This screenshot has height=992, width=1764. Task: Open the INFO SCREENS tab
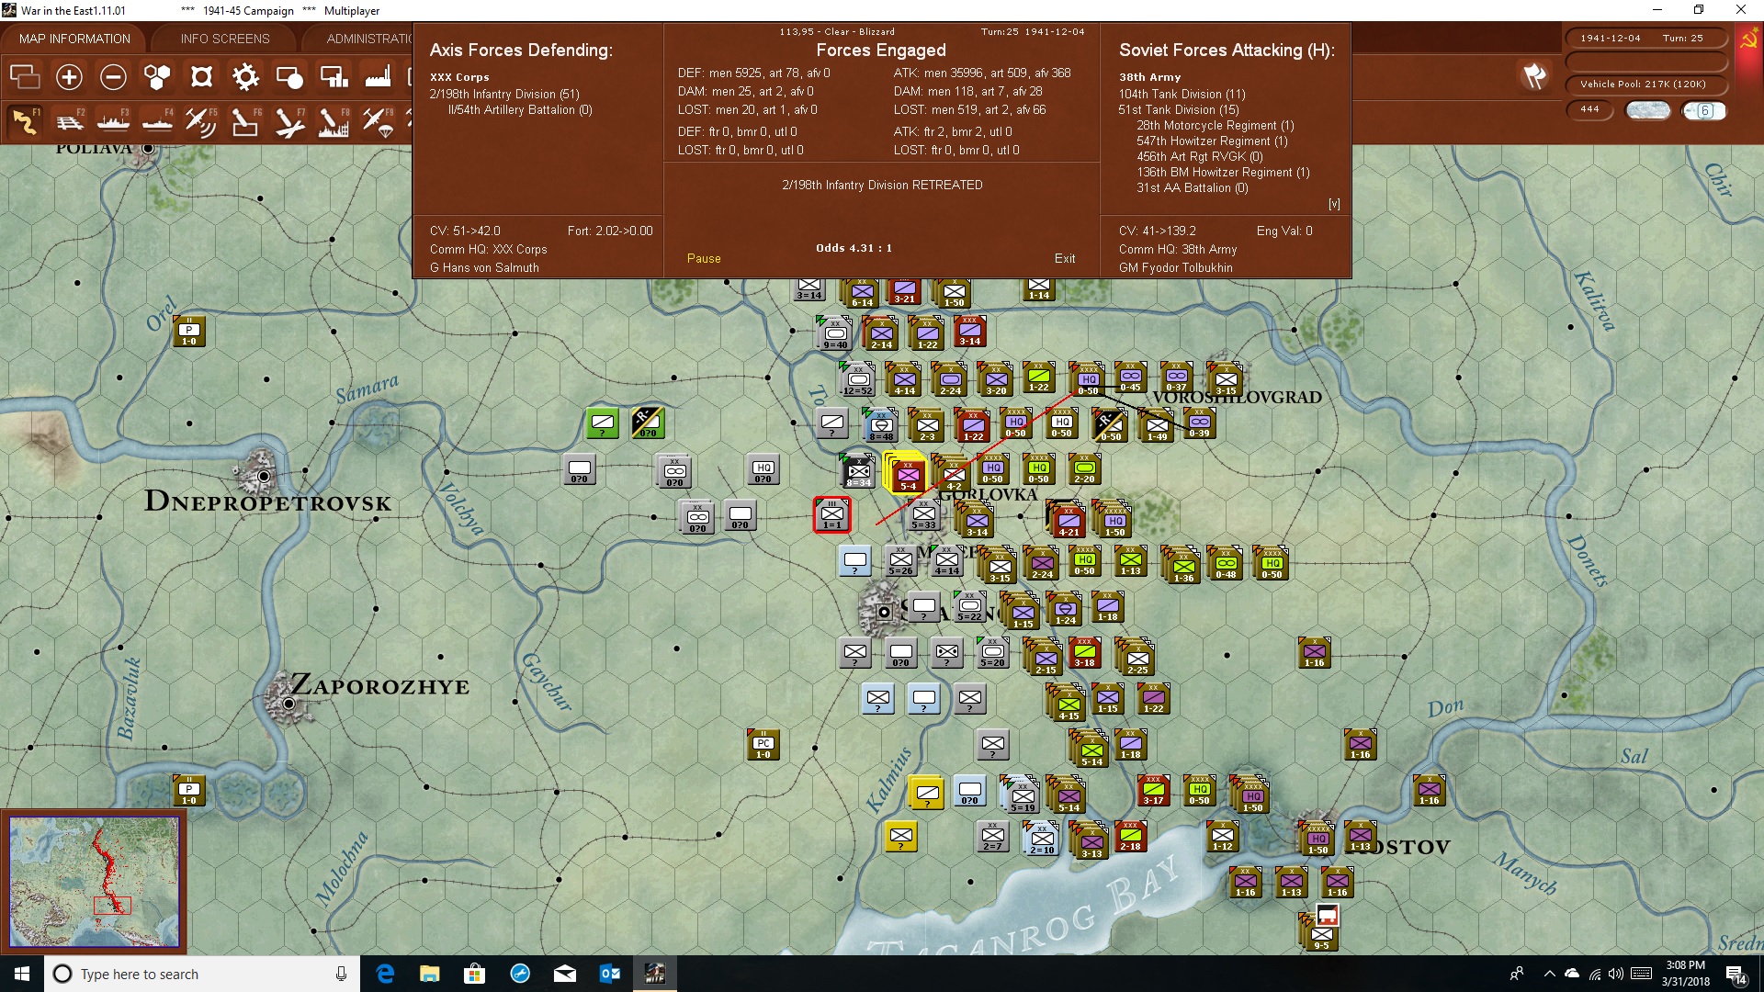point(225,39)
